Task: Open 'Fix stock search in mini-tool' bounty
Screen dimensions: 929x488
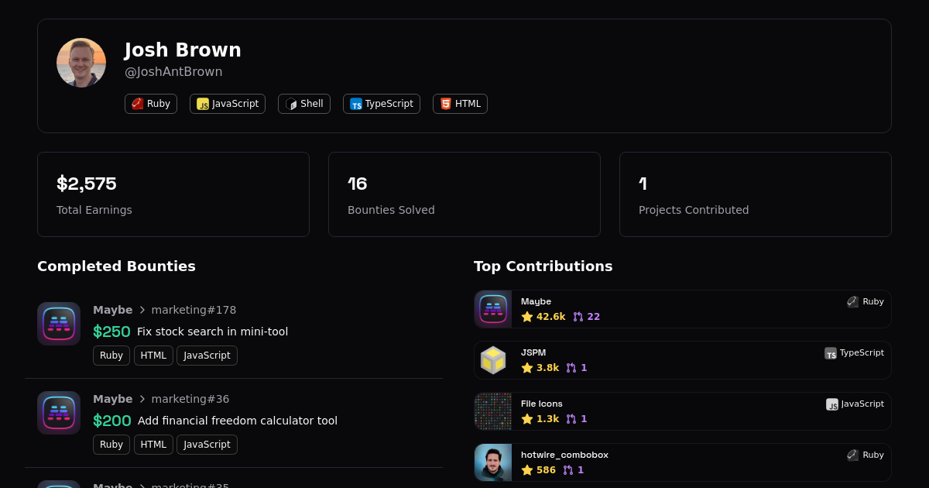Action: [x=212, y=332]
